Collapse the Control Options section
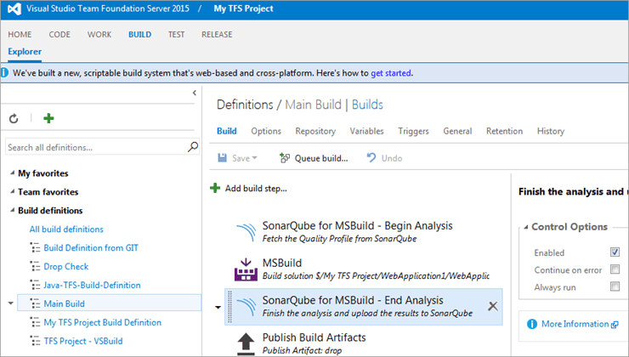This screenshot has width=629, height=357. (x=526, y=227)
